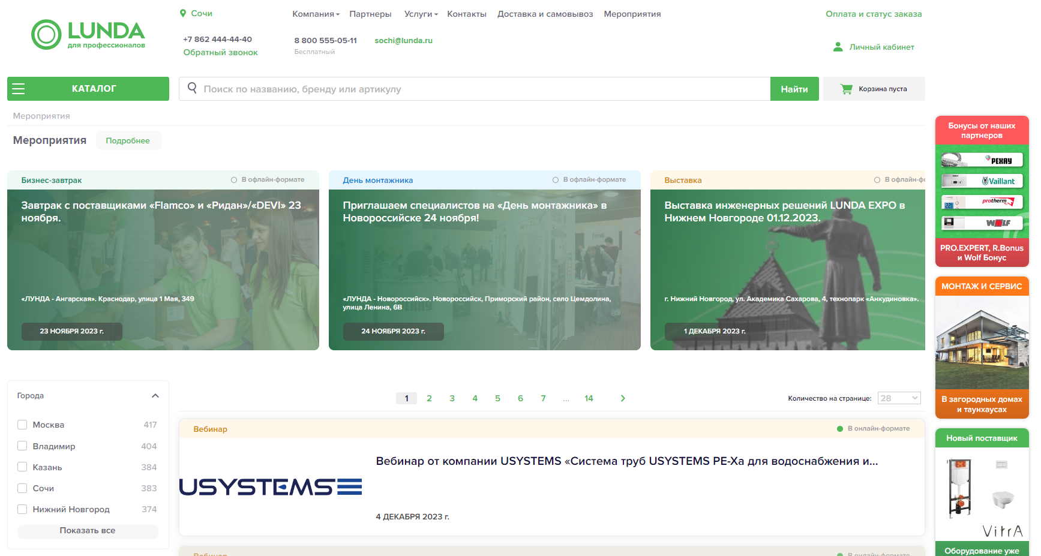The image size is (1041, 556).
Task: Click the КАТАЛОГ button
Action: 88,89
